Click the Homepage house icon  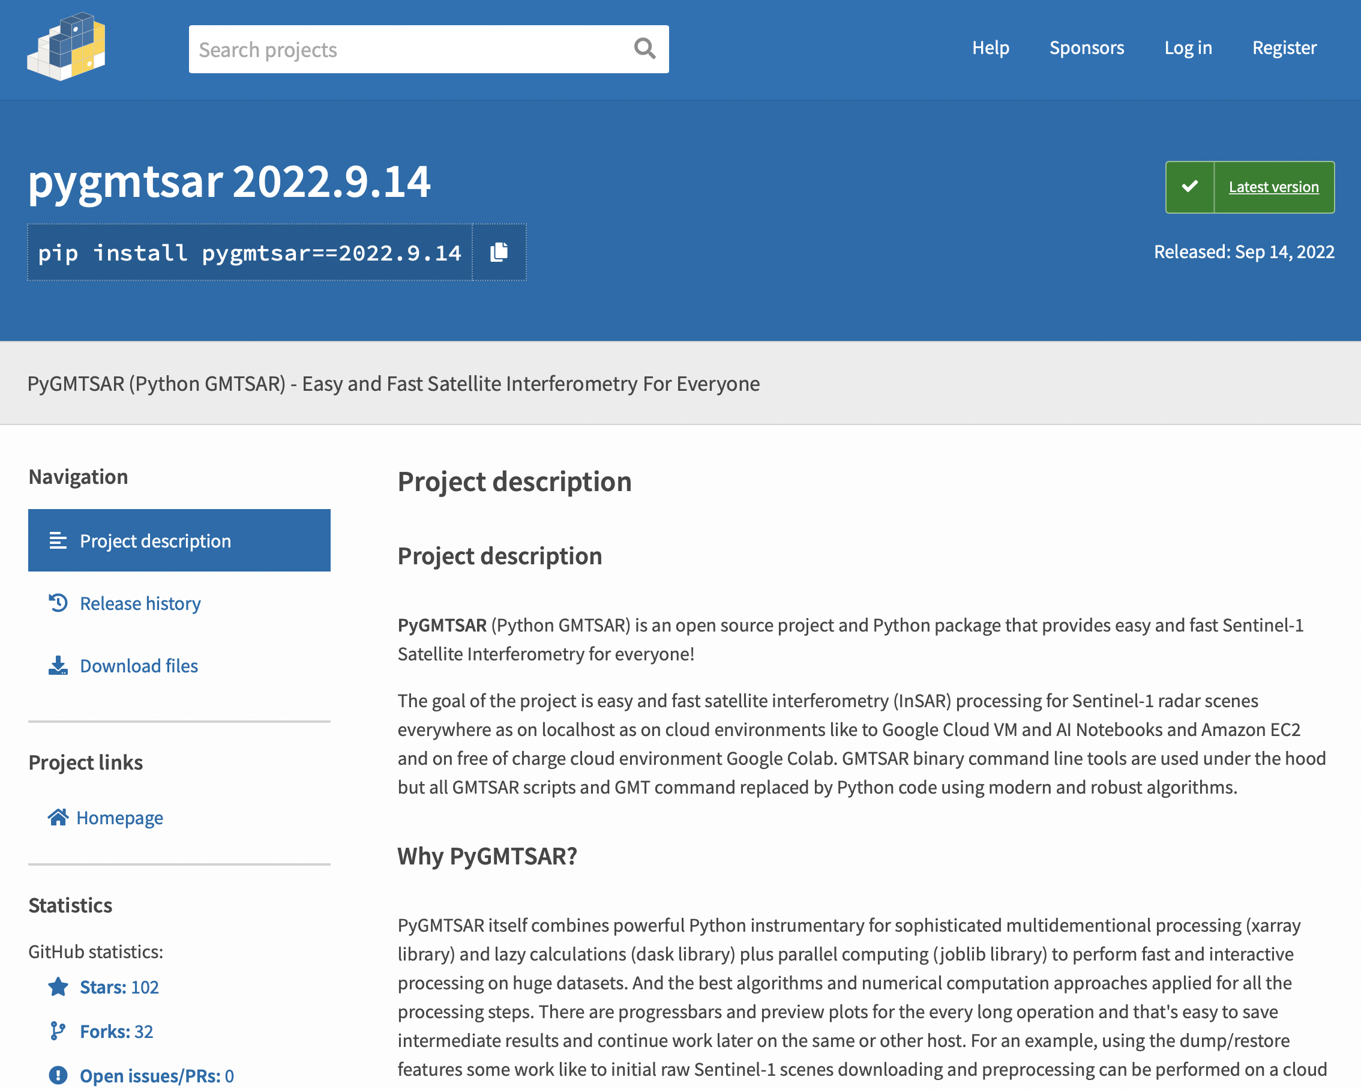click(x=58, y=816)
